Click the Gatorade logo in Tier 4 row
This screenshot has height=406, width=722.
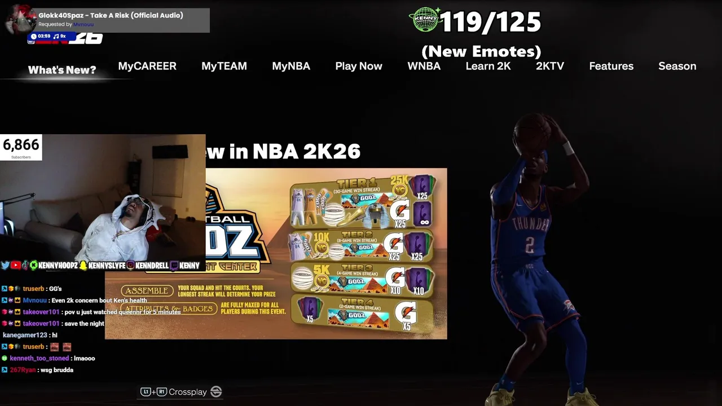pyautogui.click(x=405, y=312)
